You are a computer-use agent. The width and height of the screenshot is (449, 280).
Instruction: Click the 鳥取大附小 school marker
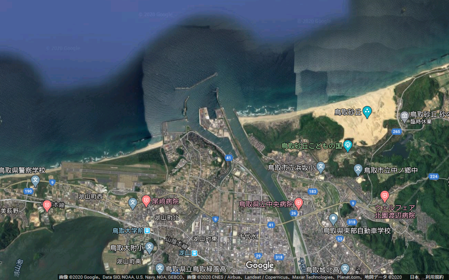click(149, 247)
